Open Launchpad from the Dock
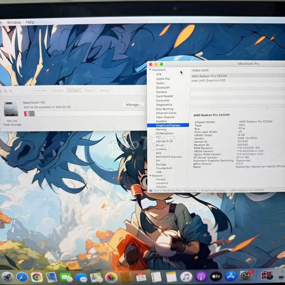This screenshot has height=285, width=285. [7, 277]
